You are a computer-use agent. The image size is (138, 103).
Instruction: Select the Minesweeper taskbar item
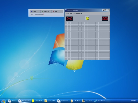point(24,101)
